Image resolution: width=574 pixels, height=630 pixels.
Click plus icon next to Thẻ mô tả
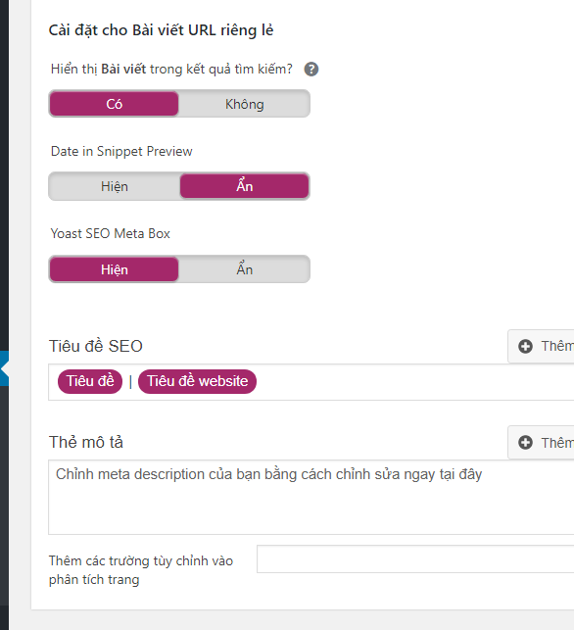(525, 442)
